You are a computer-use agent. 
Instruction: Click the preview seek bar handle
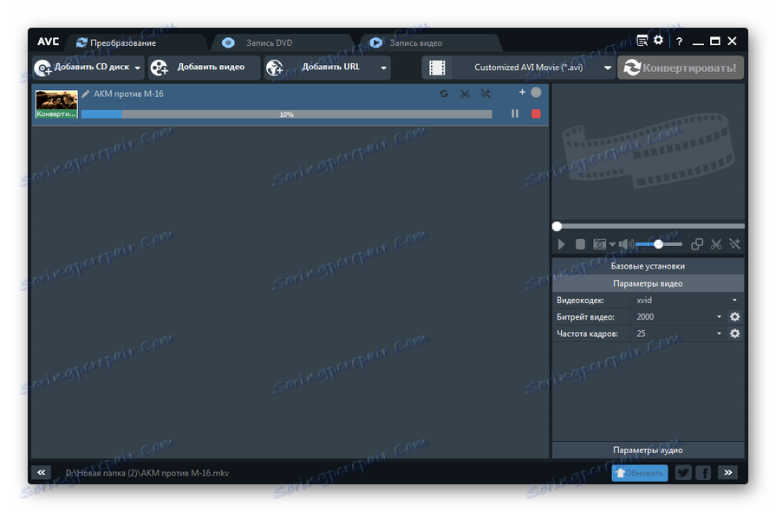[557, 227]
